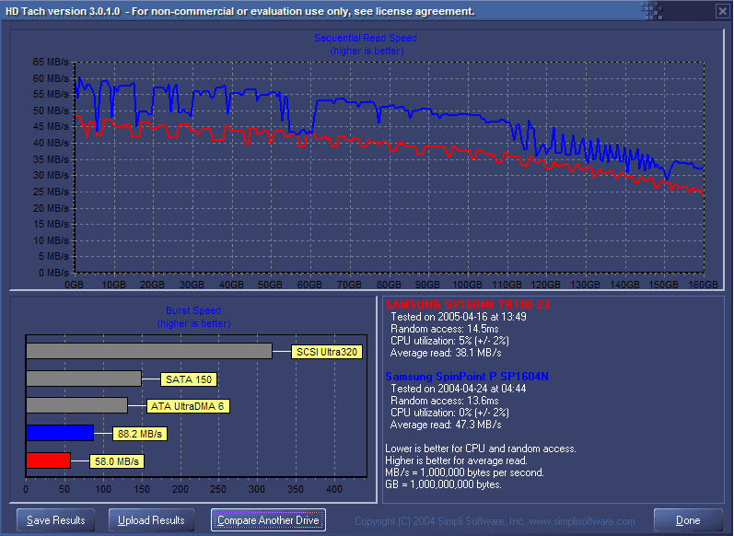This screenshot has width=734, height=536.
Task: Click the 58.0 MB/s value label
Action: (117, 461)
